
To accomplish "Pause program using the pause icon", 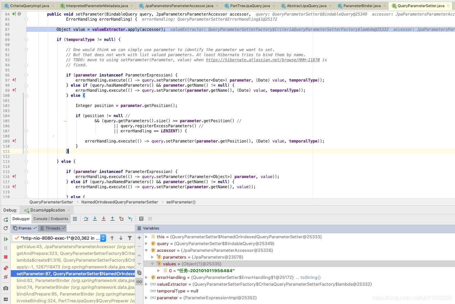I will coord(6,248).
